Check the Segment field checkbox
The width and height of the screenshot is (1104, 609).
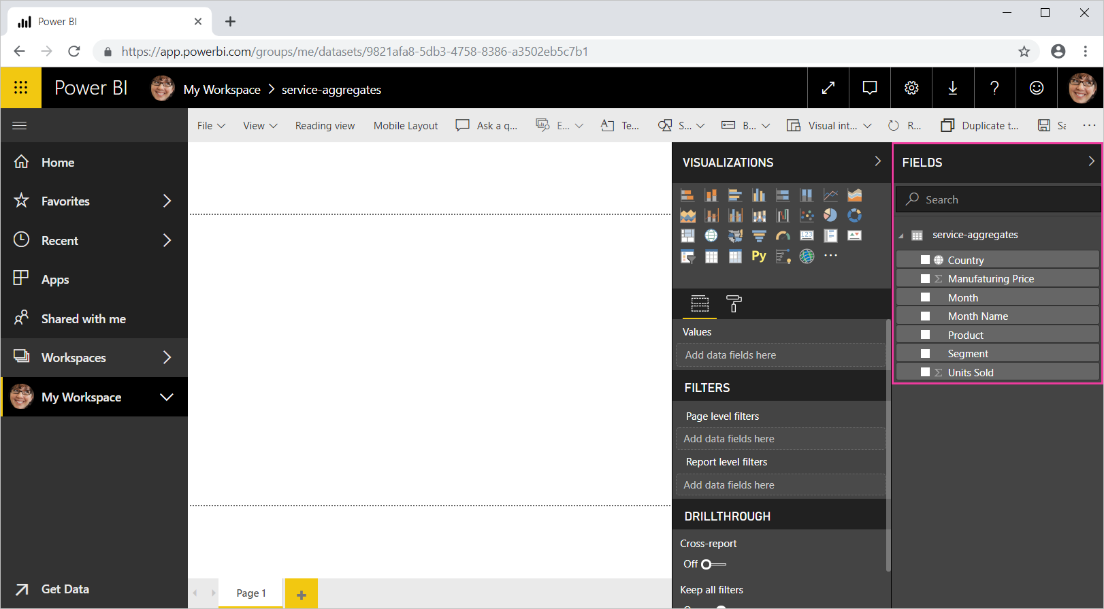pyautogui.click(x=925, y=353)
